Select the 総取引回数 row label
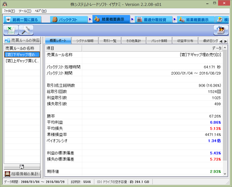The height and width of the screenshot is (187, 232). coord(57,92)
